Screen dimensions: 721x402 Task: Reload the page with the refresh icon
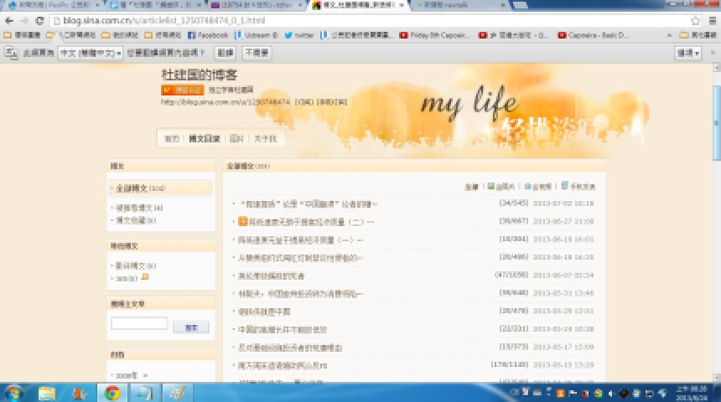[x=39, y=20]
